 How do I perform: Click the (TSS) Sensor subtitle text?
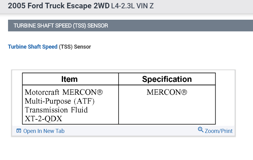pos(75,47)
